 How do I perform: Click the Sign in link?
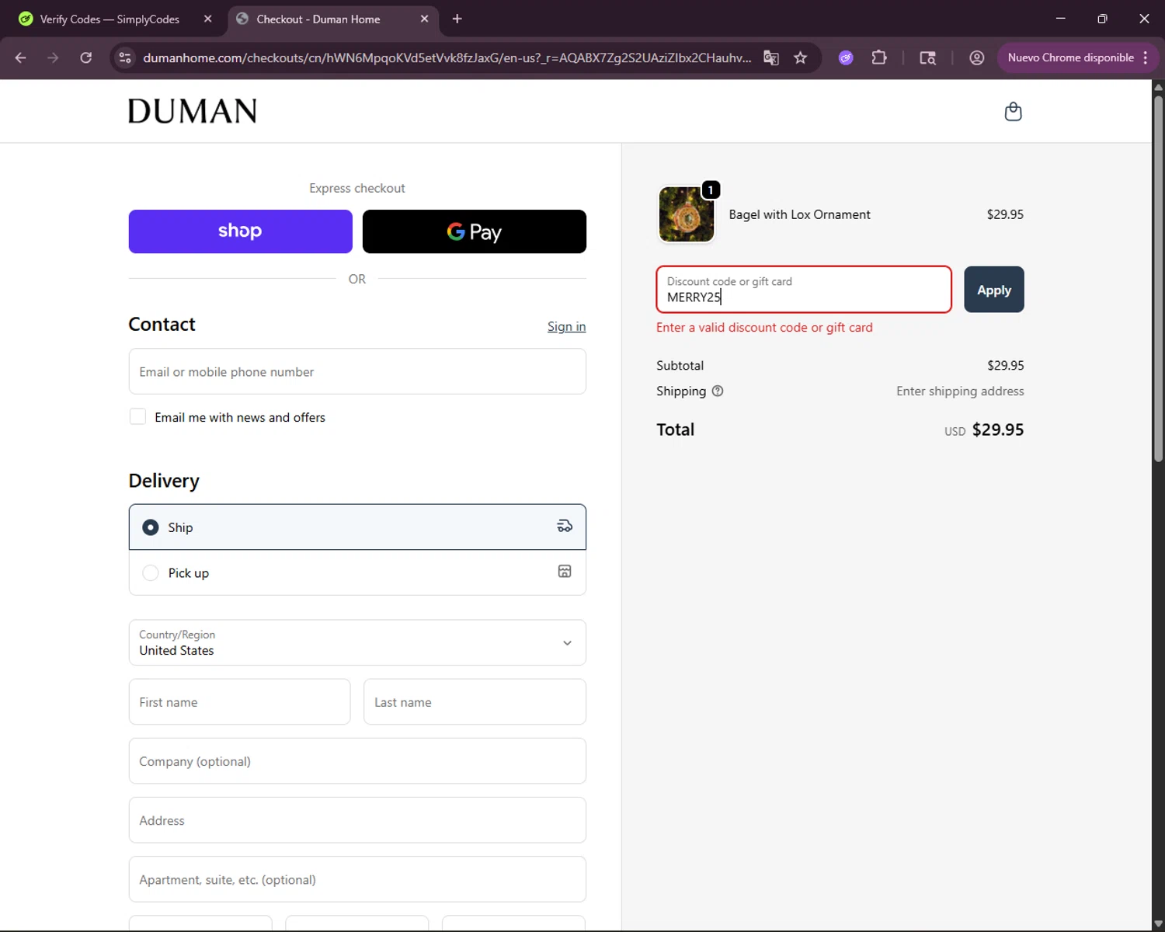pyautogui.click(x=567, y=326)
